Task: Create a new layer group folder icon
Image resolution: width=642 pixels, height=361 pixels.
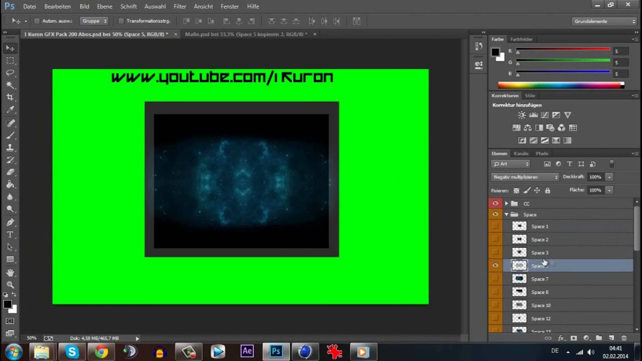Action: point(599,338)
